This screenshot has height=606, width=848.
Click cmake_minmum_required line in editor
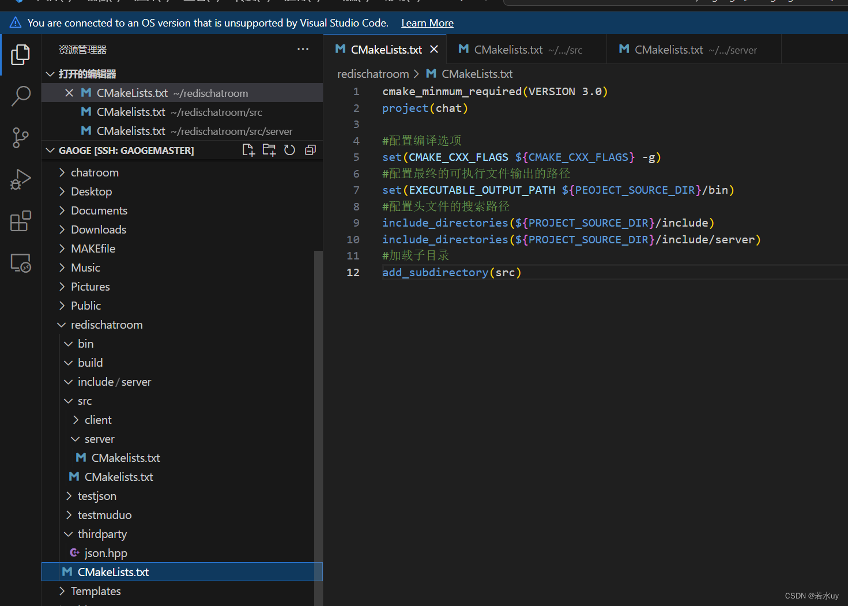click(x=495, y=91)
